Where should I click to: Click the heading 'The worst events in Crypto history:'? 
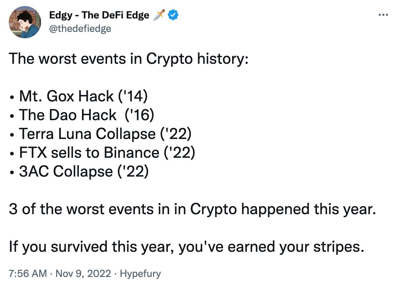click(129, 59)
